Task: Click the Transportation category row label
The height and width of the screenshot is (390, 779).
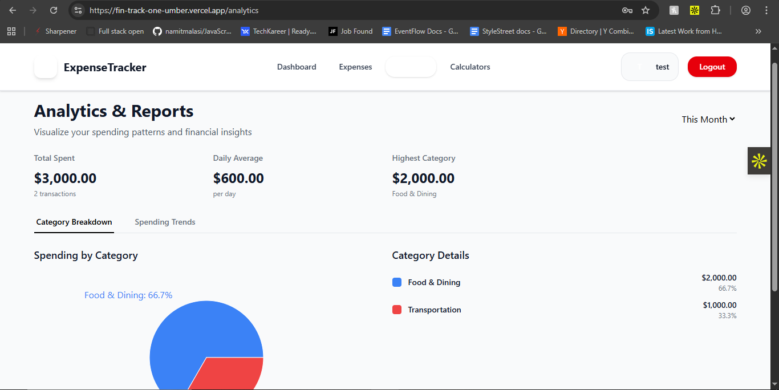Action: [x=435, y=310]
